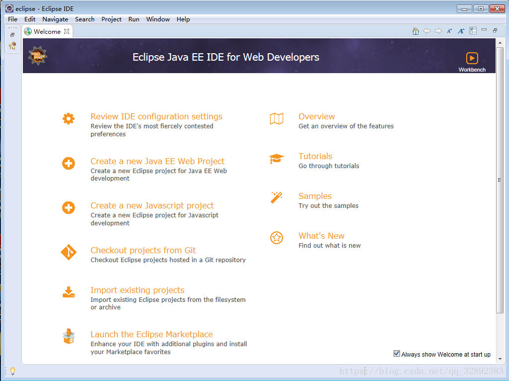Click the Navigate Forward arrow icon
Image resolution: width=509 pixels, height=381 pixels.
438,31
